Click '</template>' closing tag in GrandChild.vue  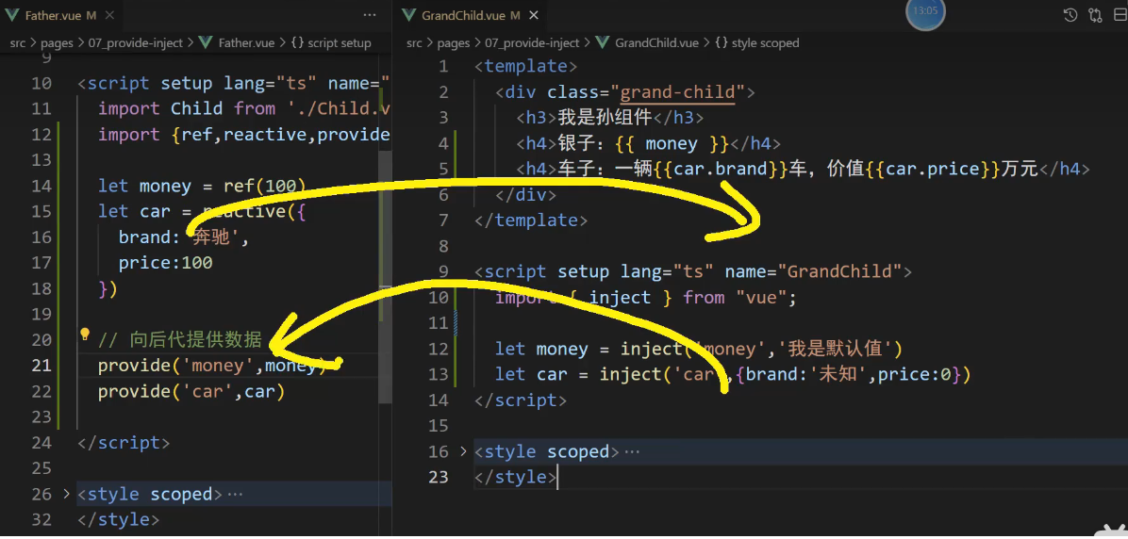coord(531,220)
